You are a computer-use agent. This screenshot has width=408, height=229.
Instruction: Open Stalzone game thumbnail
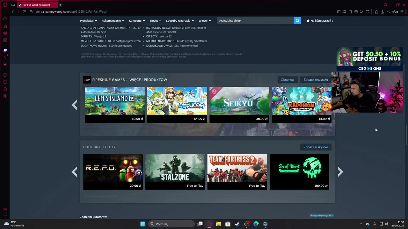[175, 172]
